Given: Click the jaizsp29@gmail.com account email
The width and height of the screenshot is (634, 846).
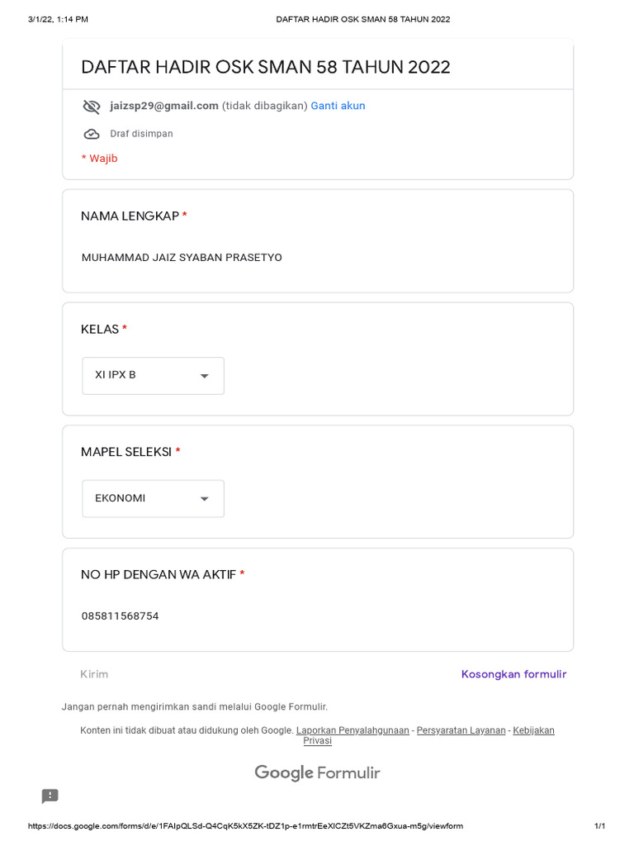Looking at the screenshot, I should 164,106.
